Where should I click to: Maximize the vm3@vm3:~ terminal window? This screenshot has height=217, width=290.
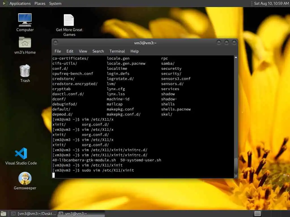(226, 43)
